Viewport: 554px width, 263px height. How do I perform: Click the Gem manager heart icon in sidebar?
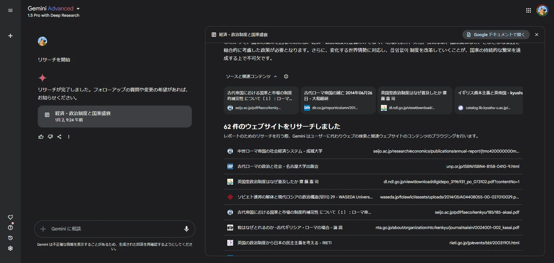(10, 217)
